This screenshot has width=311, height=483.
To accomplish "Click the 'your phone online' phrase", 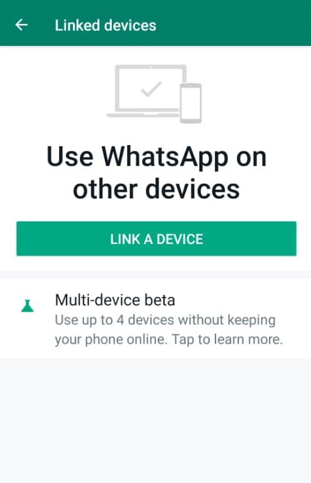I will coord(111,339).
